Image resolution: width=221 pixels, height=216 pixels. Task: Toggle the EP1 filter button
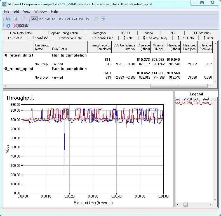click(54, 19)
